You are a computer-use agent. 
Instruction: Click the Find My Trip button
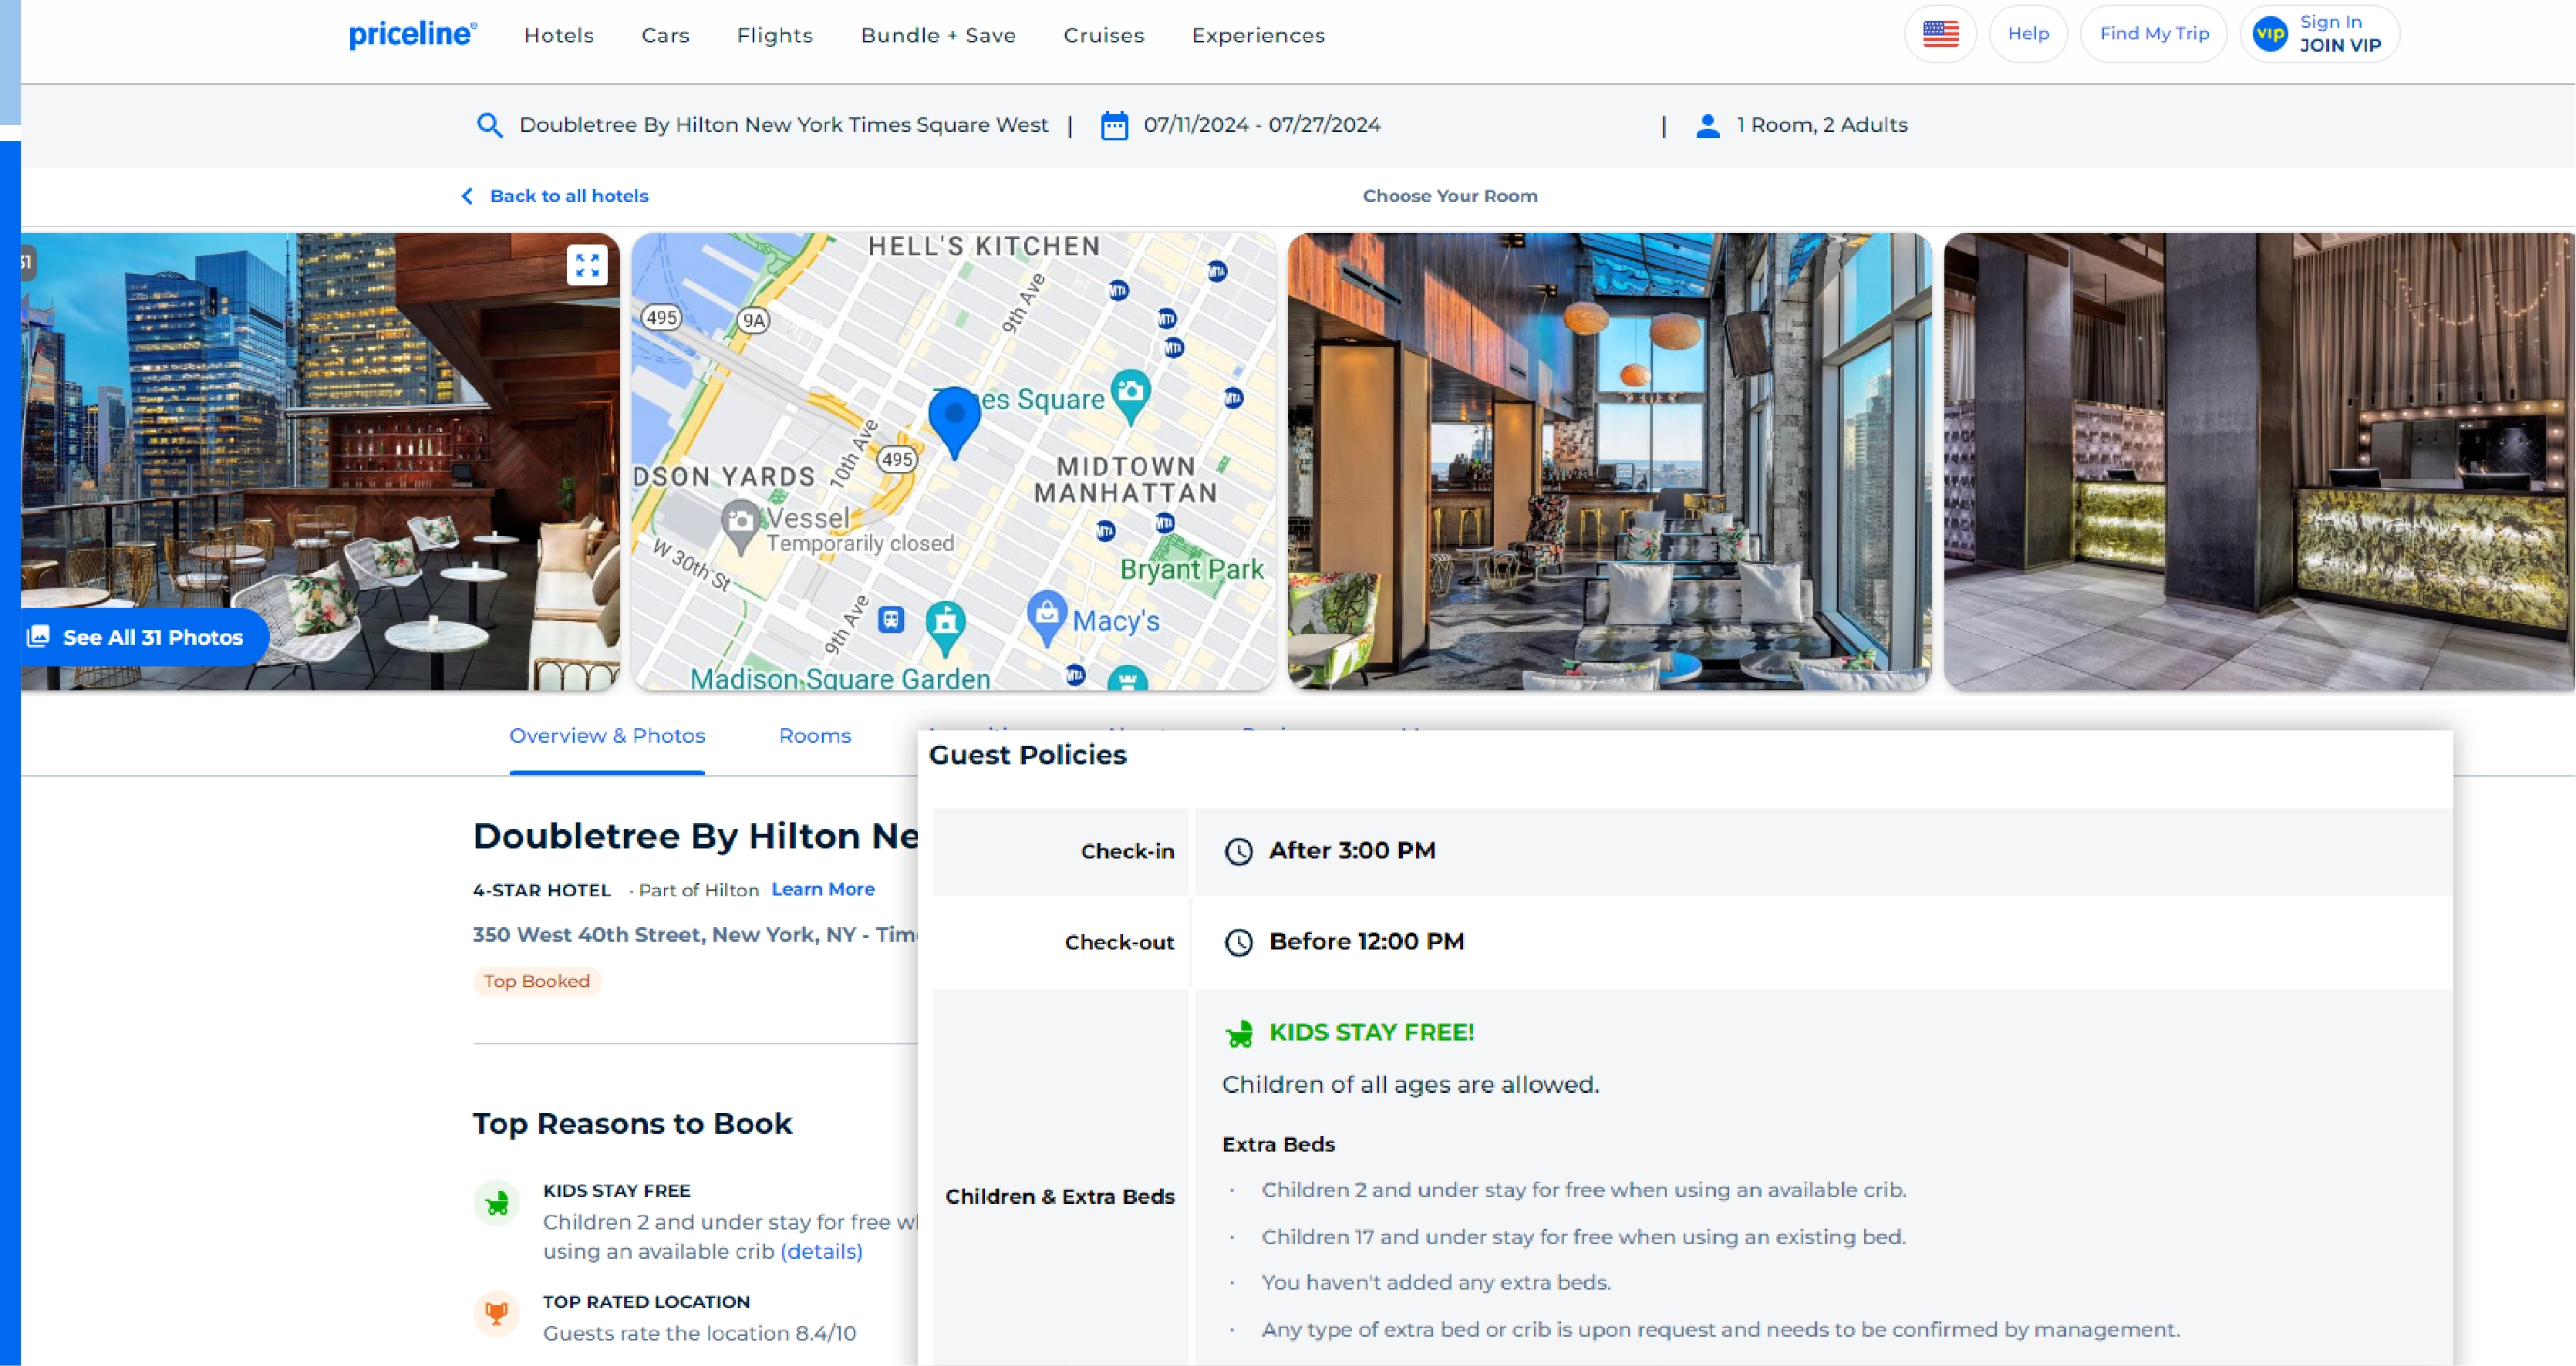(x=2154, y=33)
